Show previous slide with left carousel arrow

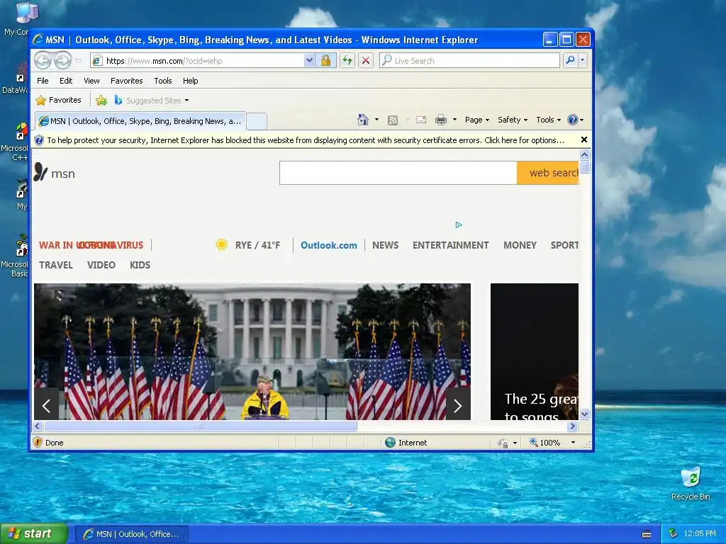click(46, 406)
